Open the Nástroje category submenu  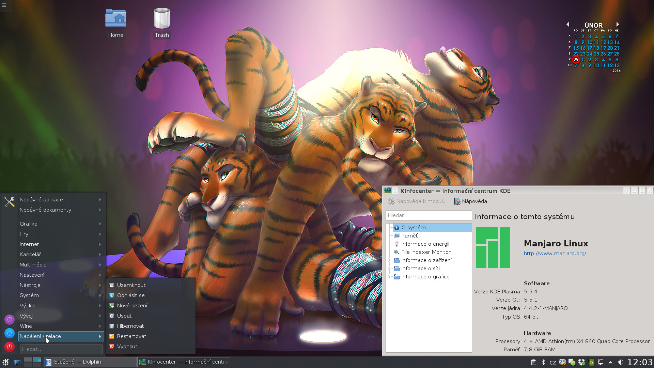pos(61,285)
